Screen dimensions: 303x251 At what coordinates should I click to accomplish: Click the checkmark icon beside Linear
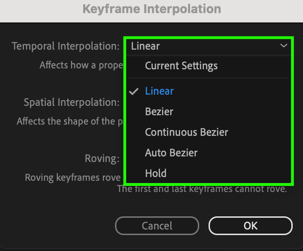[x=134, y=91]
